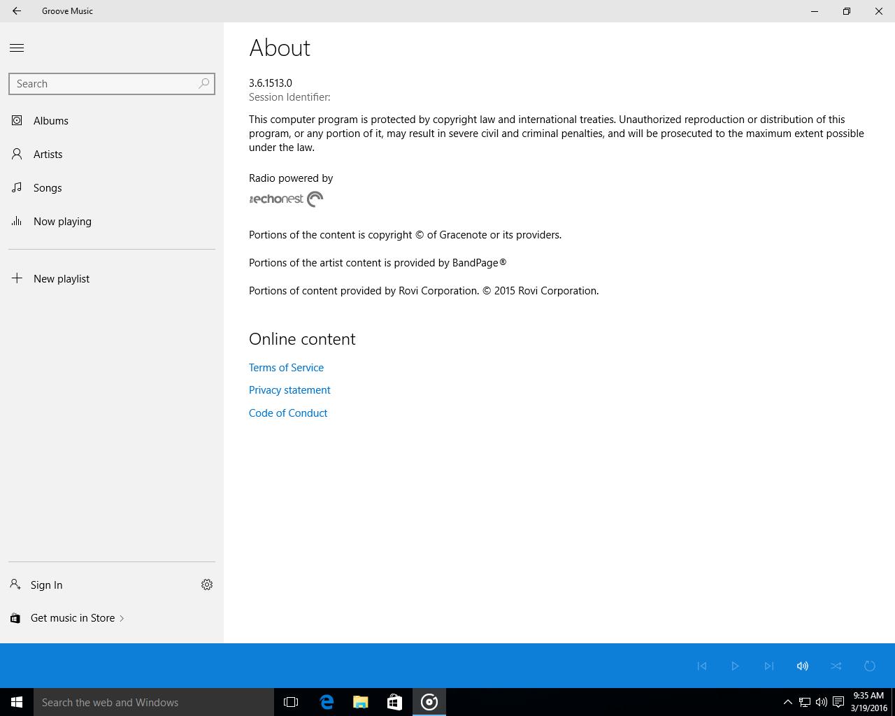This screenshot has height=716, width=895.
Task: Create a New playlist
Action: [62, 279]
